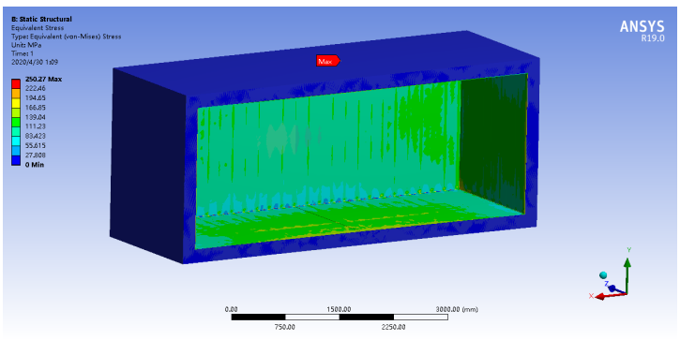The width and height of the screenshot is (680, 355).
Task: Select the green 111.23 legend band
Action: [x=16, y=131]
